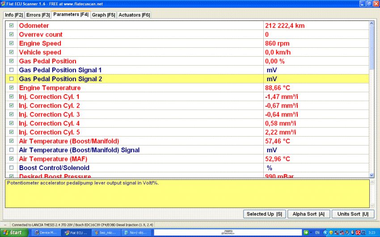The image size is (380, 237).
Task: Click the -1,47 mm³/i cylinder 1 value
Action: click(x=281, y=97)
